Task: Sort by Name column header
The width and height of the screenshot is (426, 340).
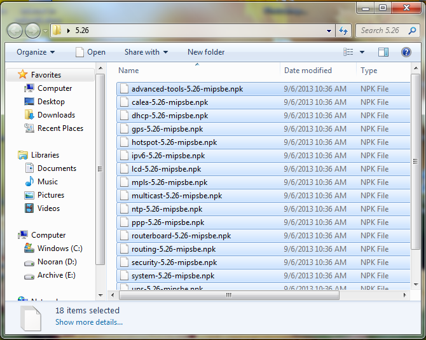Action: pyautogui.click(x=198, y=71)
